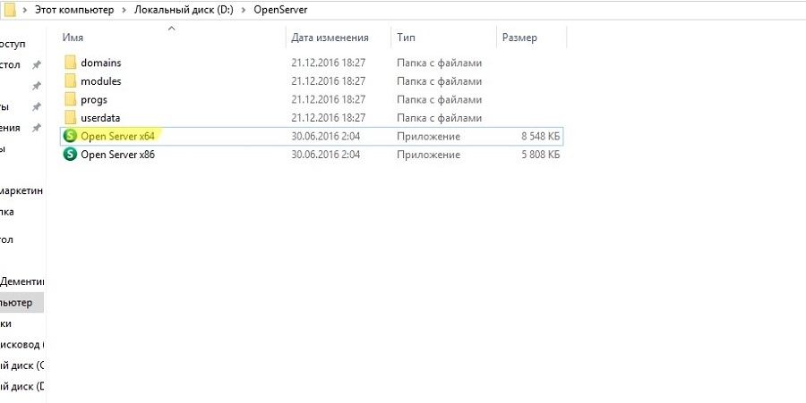The image size is (806, 403).
Task: Select the domains folder name
Action: point(100,63)
